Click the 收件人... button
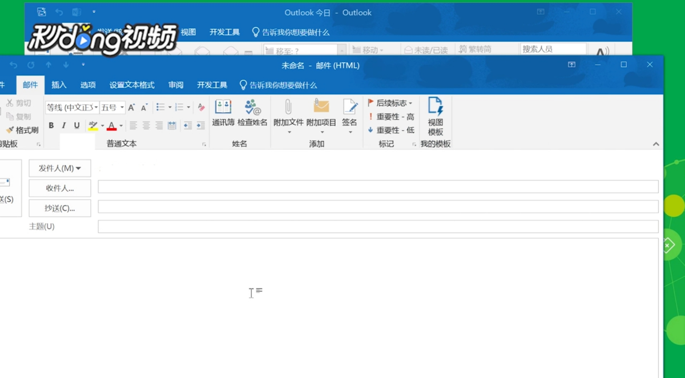Screen dimensions: 685x378 (60, 188)
